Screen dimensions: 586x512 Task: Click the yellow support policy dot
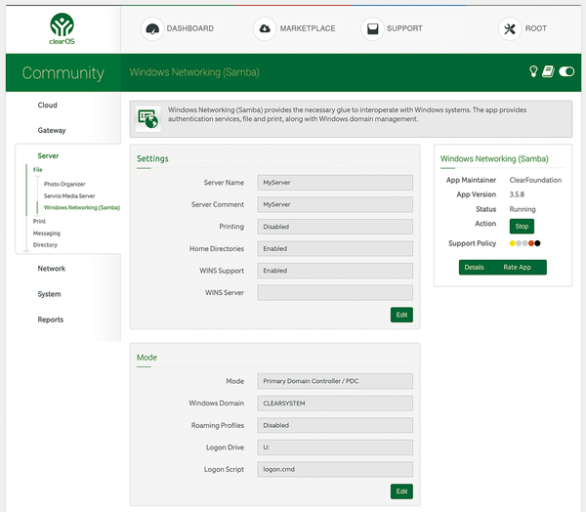click(513, 243)
